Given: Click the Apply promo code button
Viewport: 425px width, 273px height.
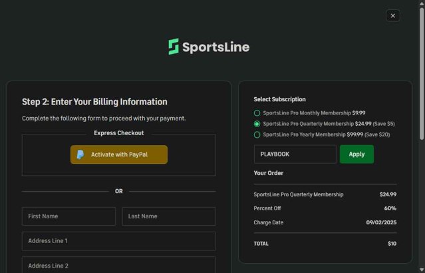Looking at the screenshot, I should click(x=356, y=154).
